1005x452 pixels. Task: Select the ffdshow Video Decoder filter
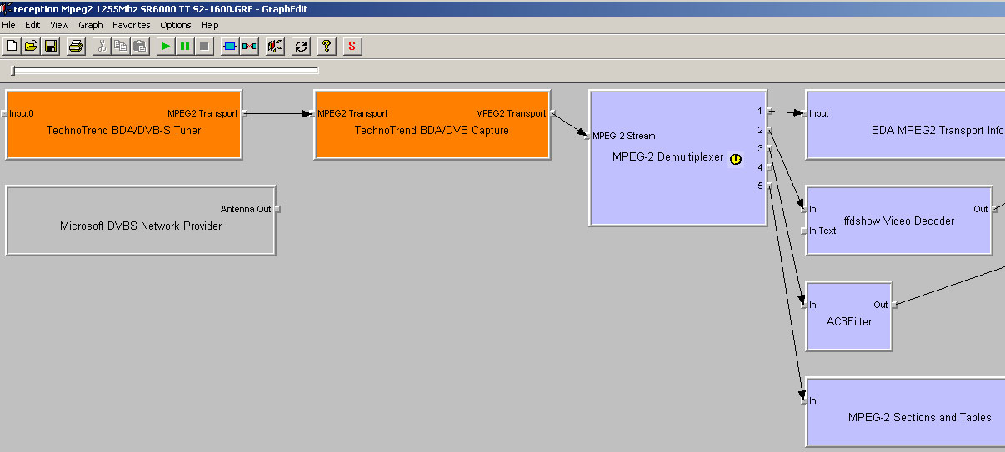899,220
